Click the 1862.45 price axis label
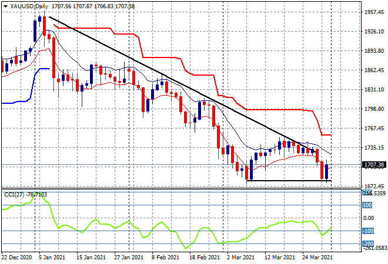 374,70
